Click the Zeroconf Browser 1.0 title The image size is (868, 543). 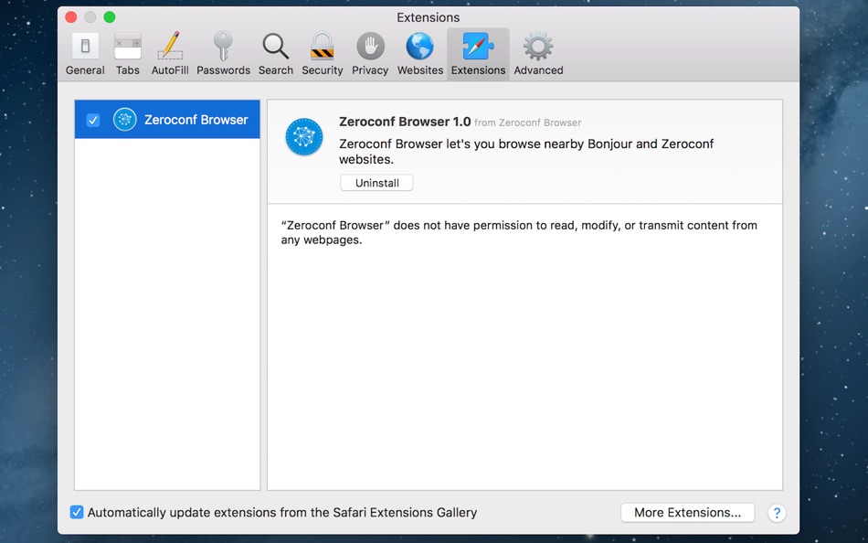(405, 122)
